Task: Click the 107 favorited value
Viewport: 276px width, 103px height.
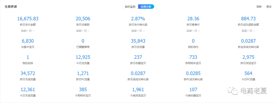Action: click(x=193, y=89)
